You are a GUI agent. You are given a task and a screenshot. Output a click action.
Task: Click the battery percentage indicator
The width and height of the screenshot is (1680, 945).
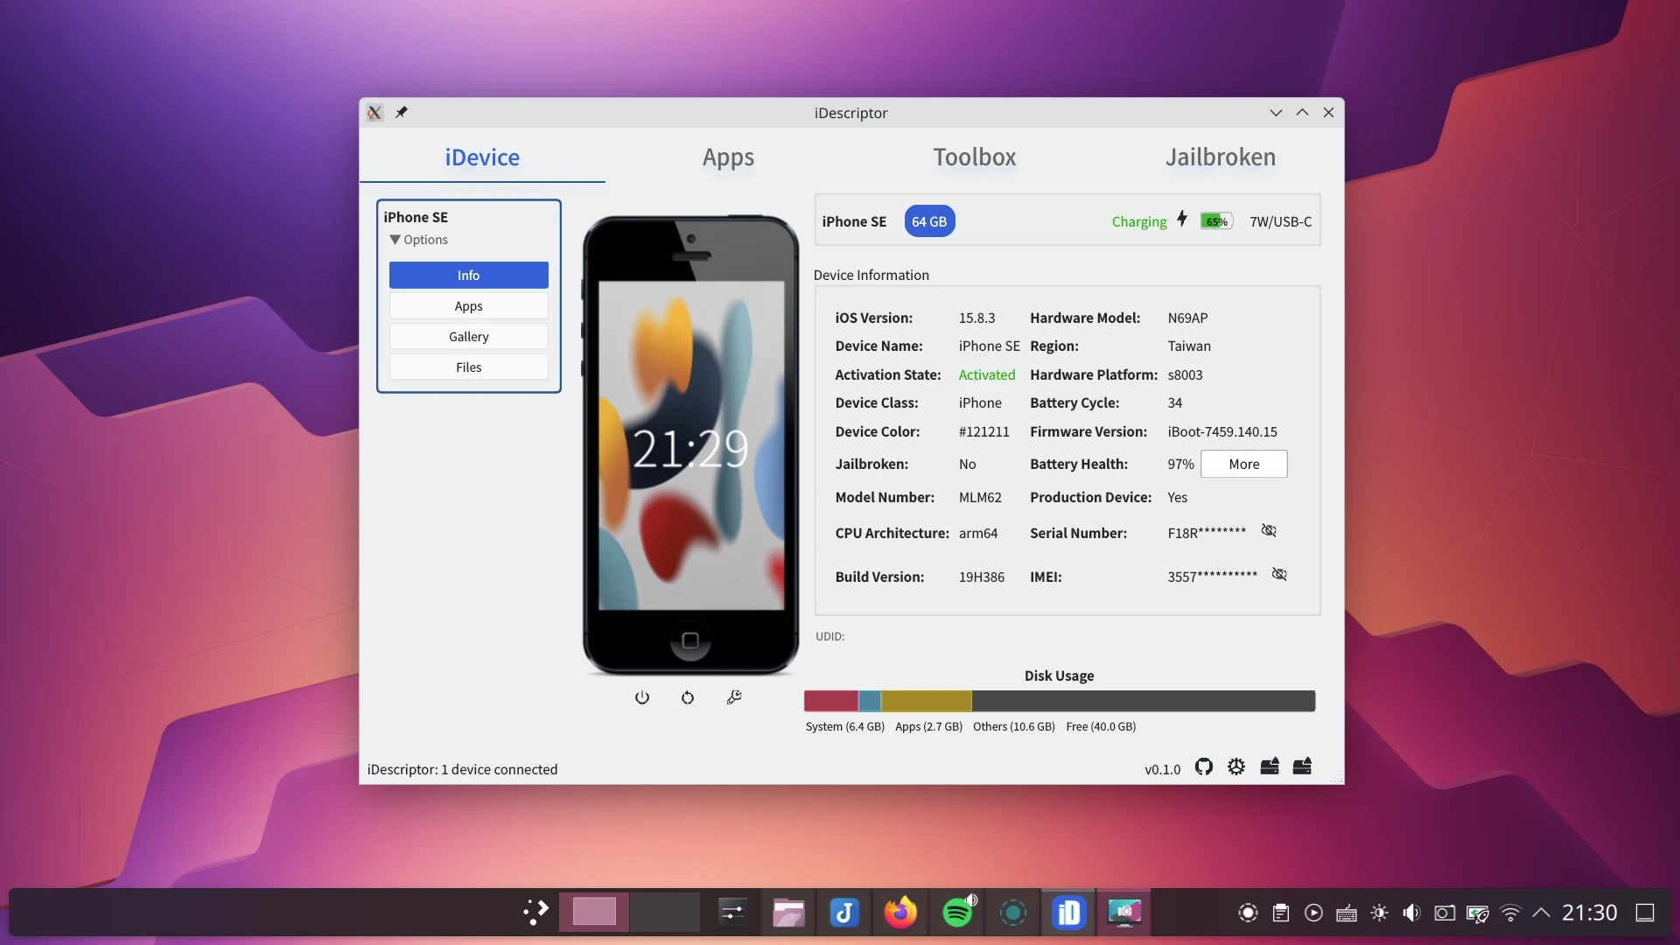tap(1216, 221)
